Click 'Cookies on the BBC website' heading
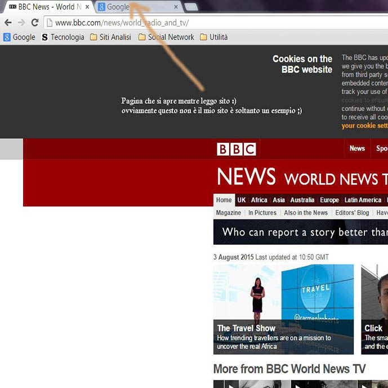 tap(302, 64)
